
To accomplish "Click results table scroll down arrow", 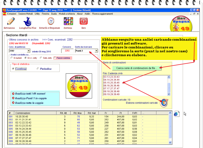I will (170, 142).
